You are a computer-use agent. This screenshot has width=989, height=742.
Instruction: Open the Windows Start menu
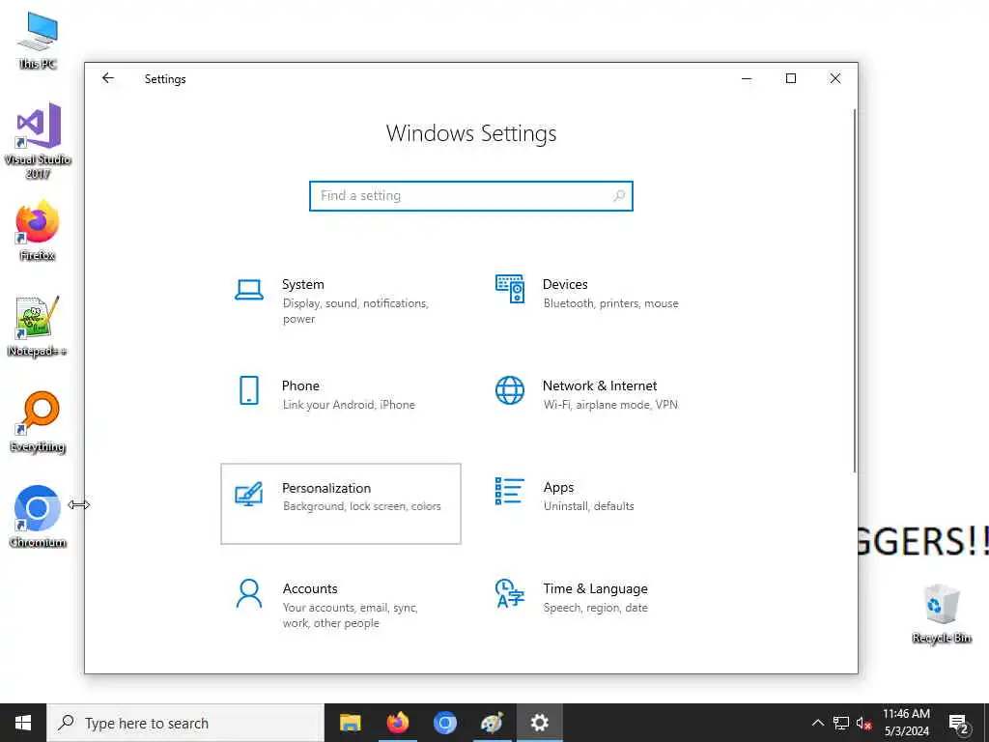pos(23,723)
